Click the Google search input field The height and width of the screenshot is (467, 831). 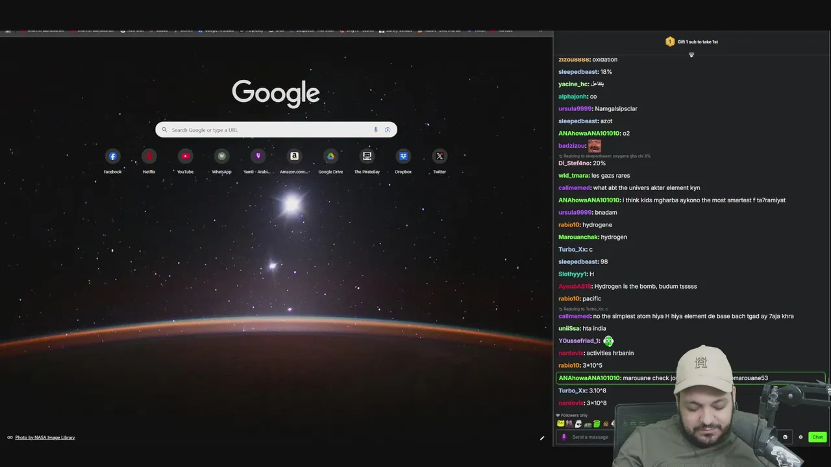(x=276, y=130)
